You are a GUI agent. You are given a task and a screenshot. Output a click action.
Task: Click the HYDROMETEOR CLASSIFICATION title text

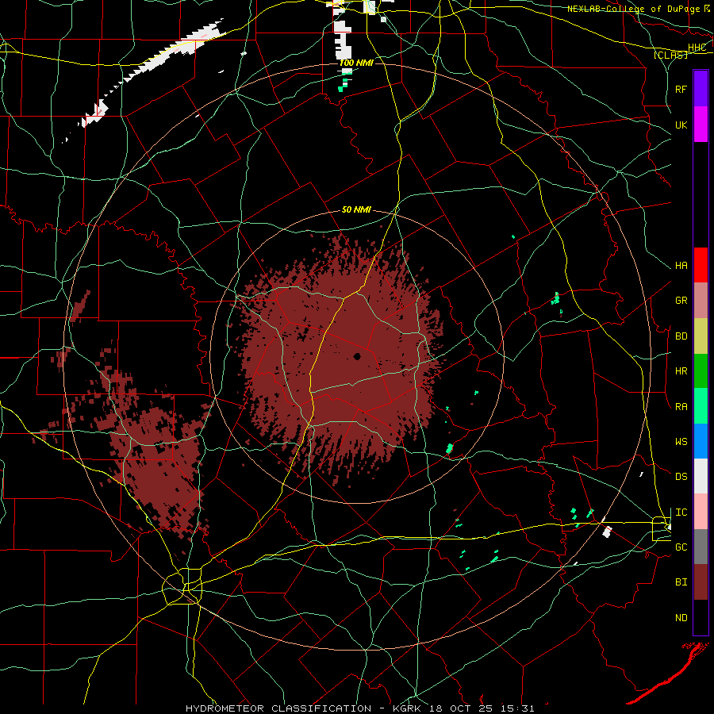point(278,708)
